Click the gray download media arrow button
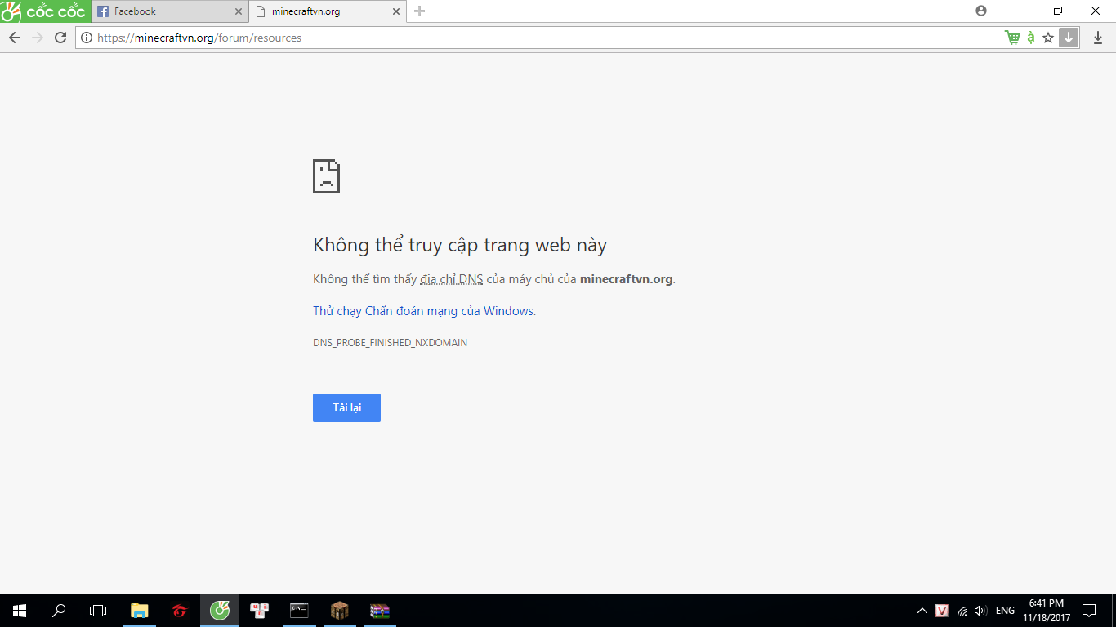 (x=1069, y=38)
